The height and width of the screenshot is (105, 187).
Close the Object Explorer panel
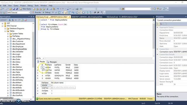click(x=34, y=17)
